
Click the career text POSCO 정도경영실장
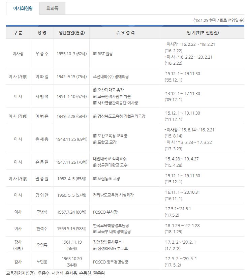coord(111,262)
